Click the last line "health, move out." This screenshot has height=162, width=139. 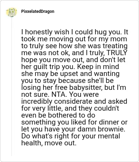click(49, 143)
